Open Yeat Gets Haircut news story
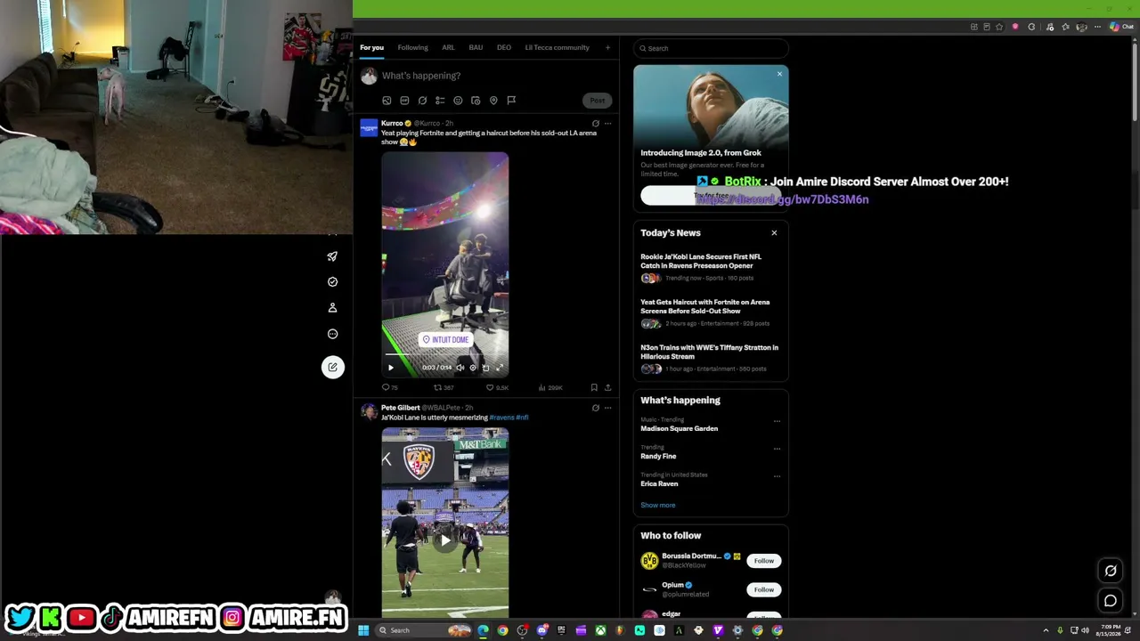 [705, 306]
